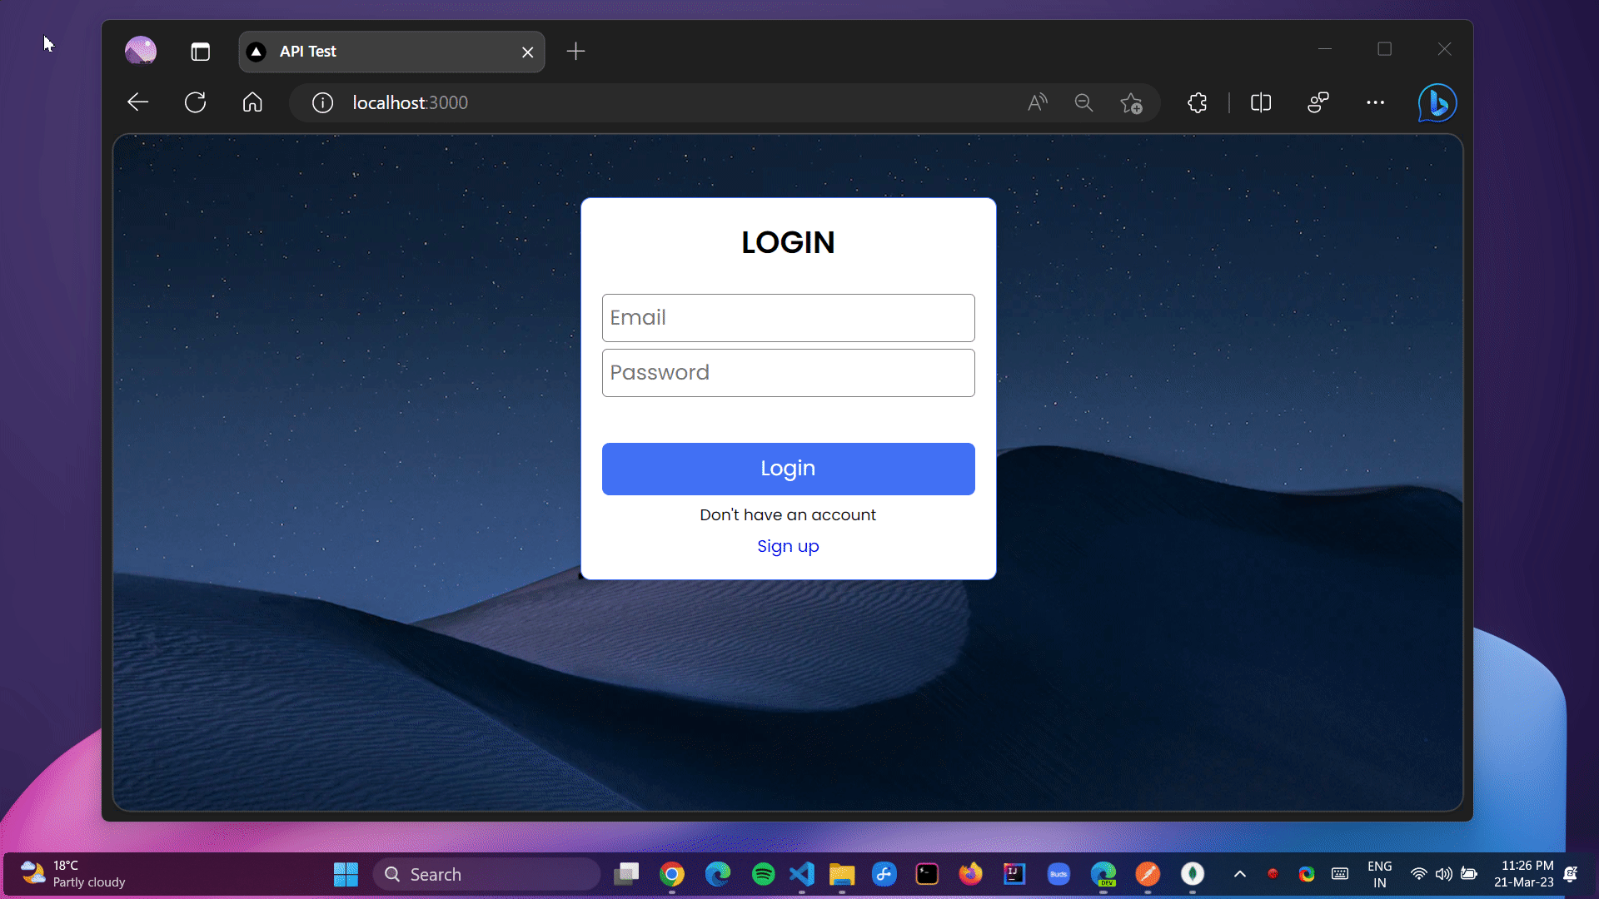Open Settings and more ellipsis menu
This screenshot has height=899, width=1599.
(x=1375, y=102)
